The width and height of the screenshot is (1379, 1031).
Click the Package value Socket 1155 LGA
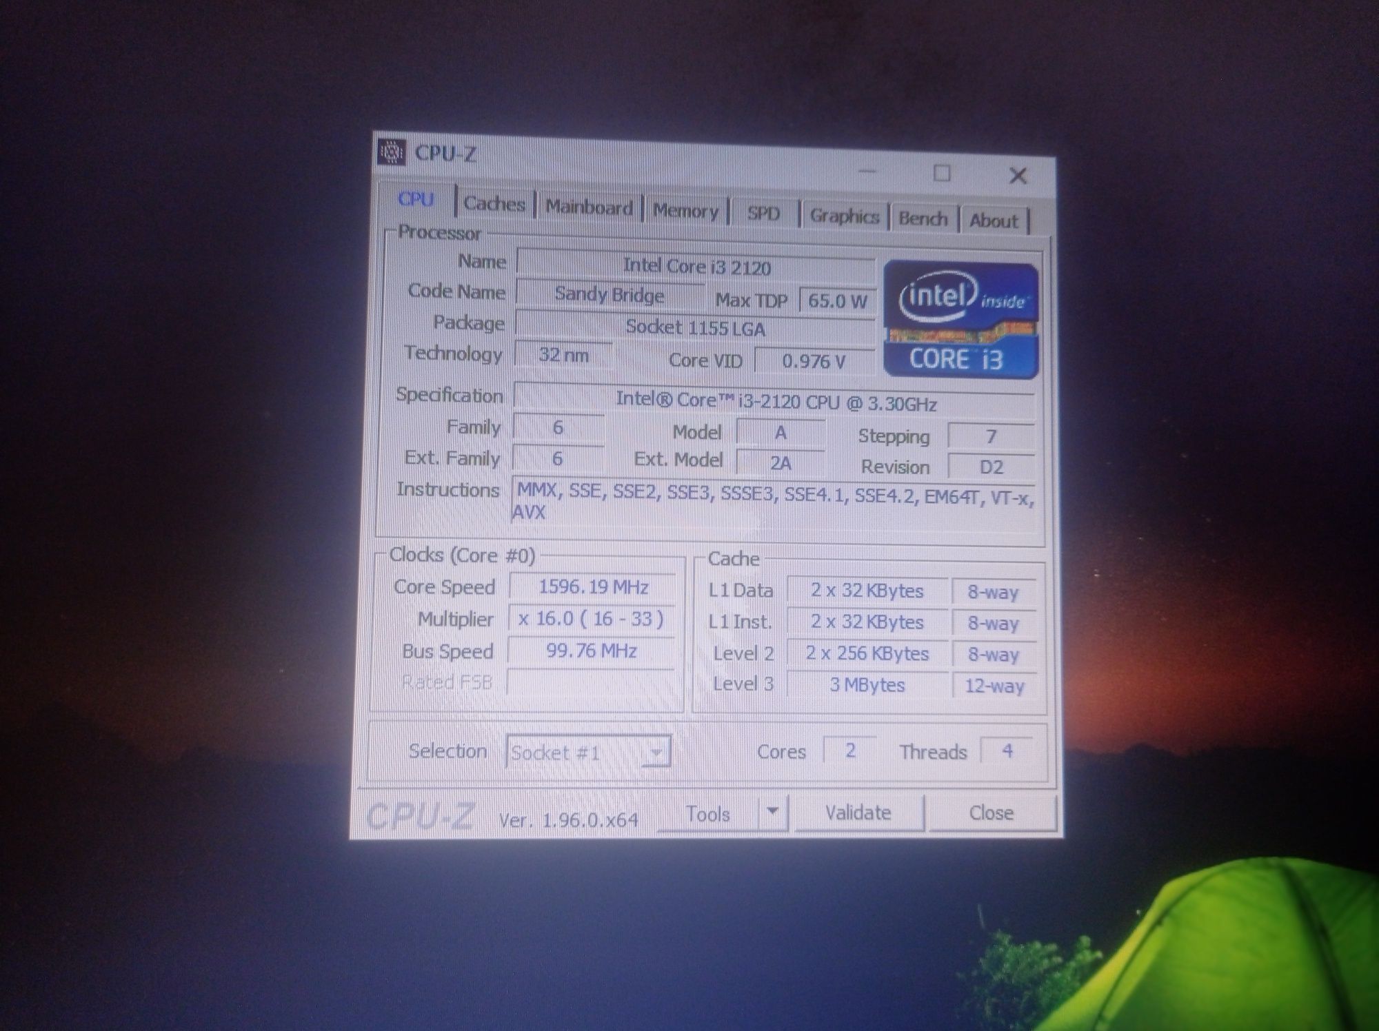click(696, 327)
